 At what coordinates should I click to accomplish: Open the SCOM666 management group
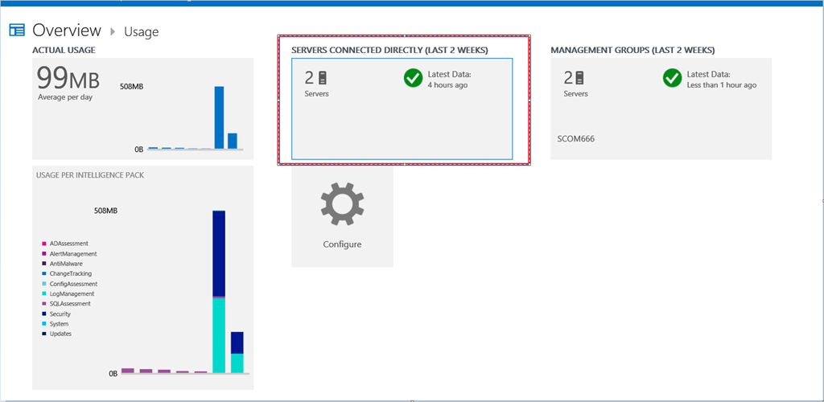tap(575, 138)
